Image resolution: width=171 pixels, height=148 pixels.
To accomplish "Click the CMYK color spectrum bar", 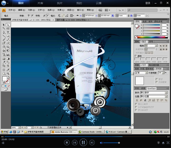I will 151,37.
